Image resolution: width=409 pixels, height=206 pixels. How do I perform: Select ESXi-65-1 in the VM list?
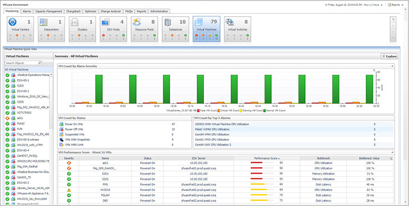pyautogui.click(x=23, y=81)
